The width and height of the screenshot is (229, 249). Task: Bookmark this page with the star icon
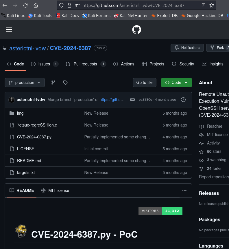click(212, 6)
